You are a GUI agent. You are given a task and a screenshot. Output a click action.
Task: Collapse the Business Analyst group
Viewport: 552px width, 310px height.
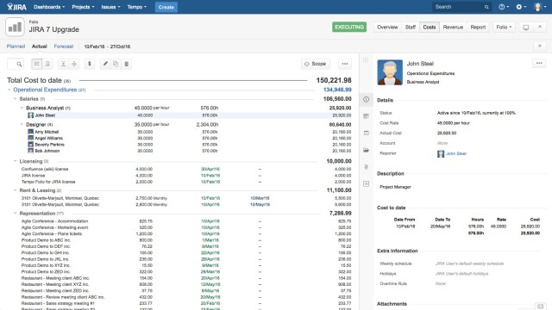tap(22, 108)
